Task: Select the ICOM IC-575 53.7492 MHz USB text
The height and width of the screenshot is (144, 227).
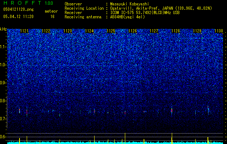Action: click(145, 13)
